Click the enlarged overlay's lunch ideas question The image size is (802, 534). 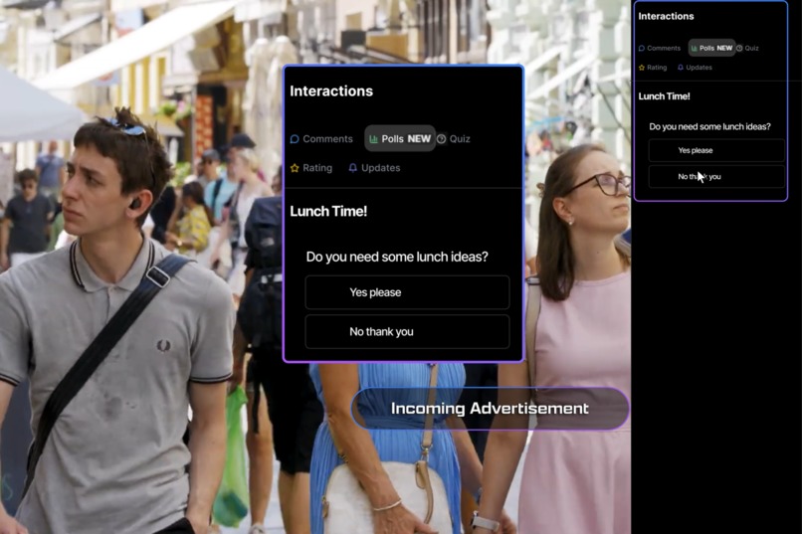(x=397, y=257)
